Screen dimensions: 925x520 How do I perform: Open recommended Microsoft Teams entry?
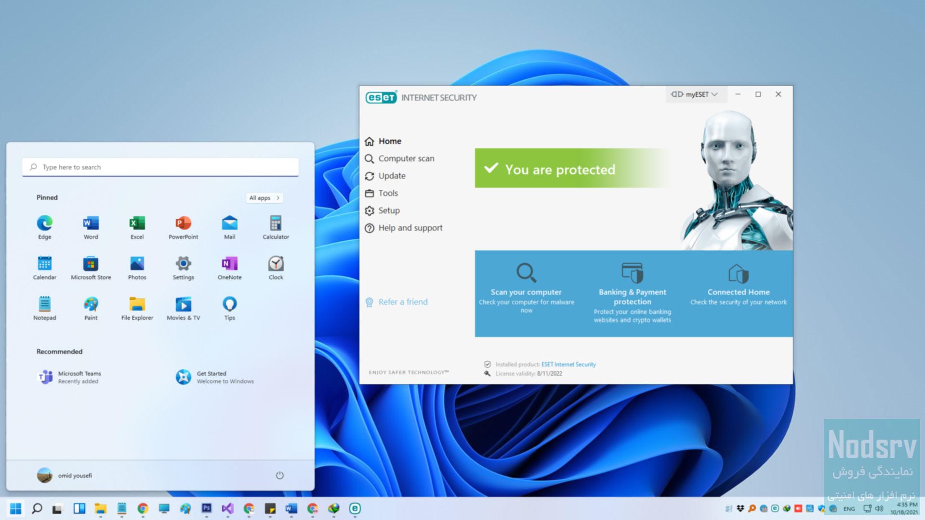pos(70,377)
